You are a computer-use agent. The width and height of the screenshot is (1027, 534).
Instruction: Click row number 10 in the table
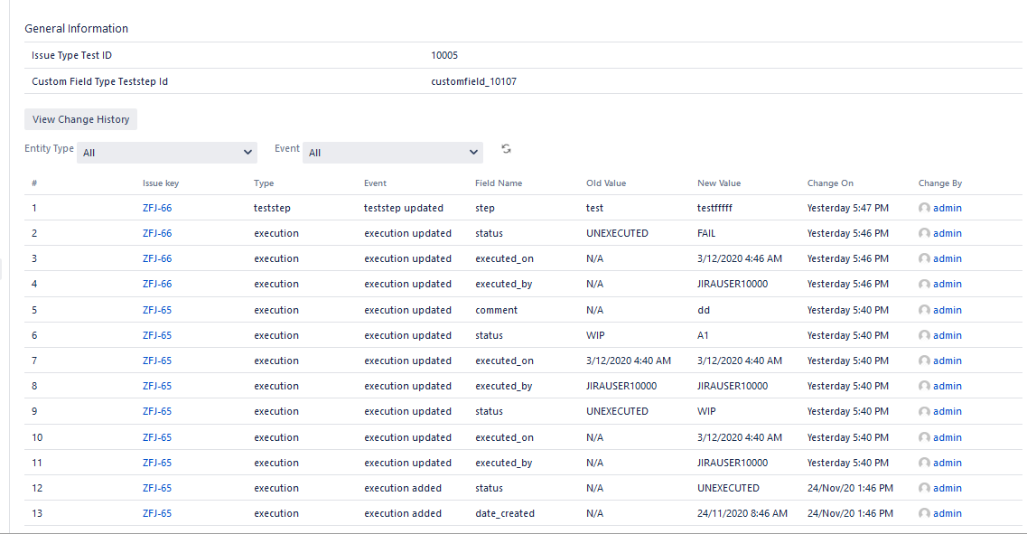(37, 437)
